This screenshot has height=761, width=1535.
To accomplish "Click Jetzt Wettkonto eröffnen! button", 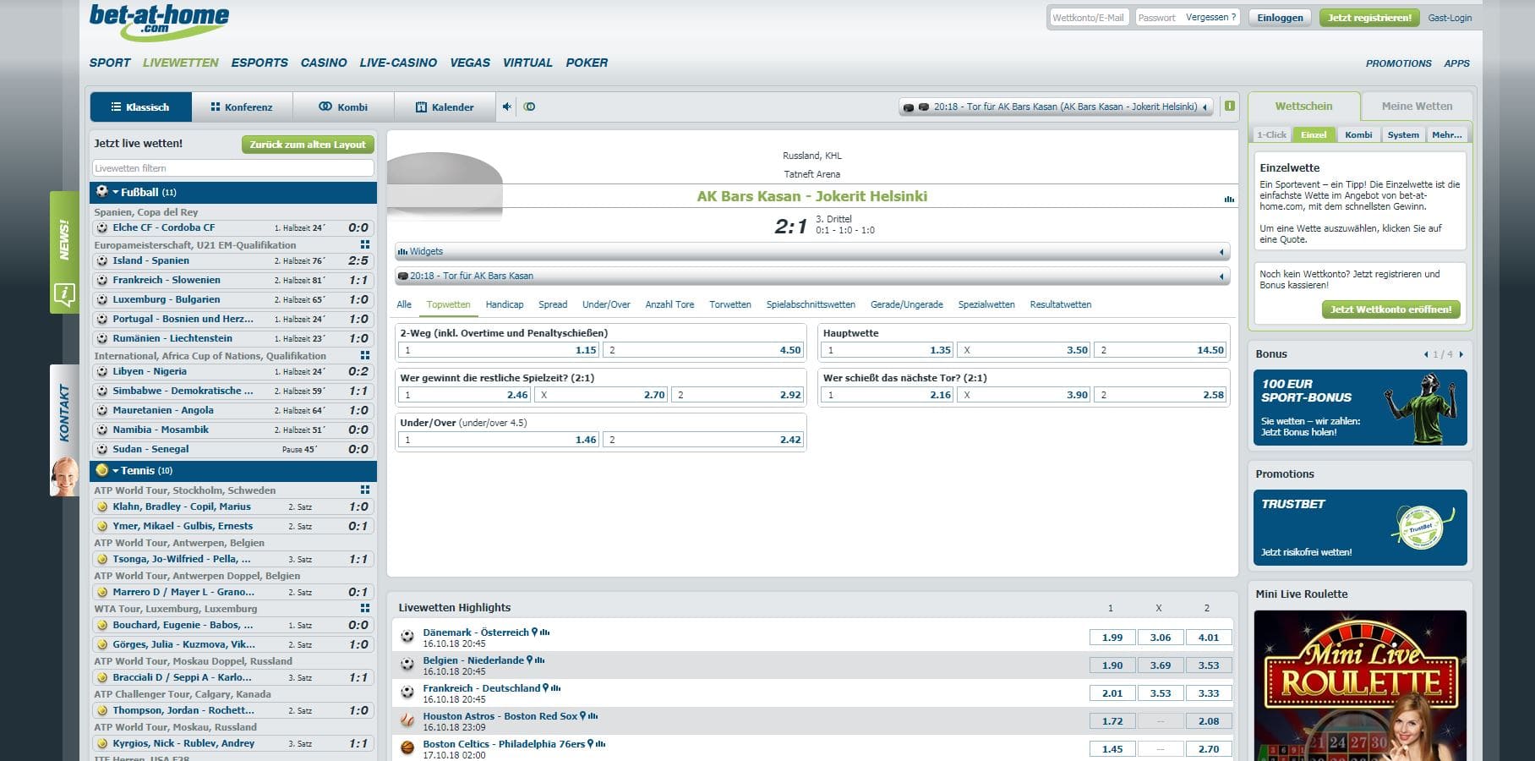I will [x=1390, y=309].
